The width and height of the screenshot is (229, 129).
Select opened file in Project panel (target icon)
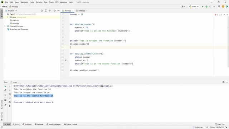pyautogui.click(x=42, y=11)
